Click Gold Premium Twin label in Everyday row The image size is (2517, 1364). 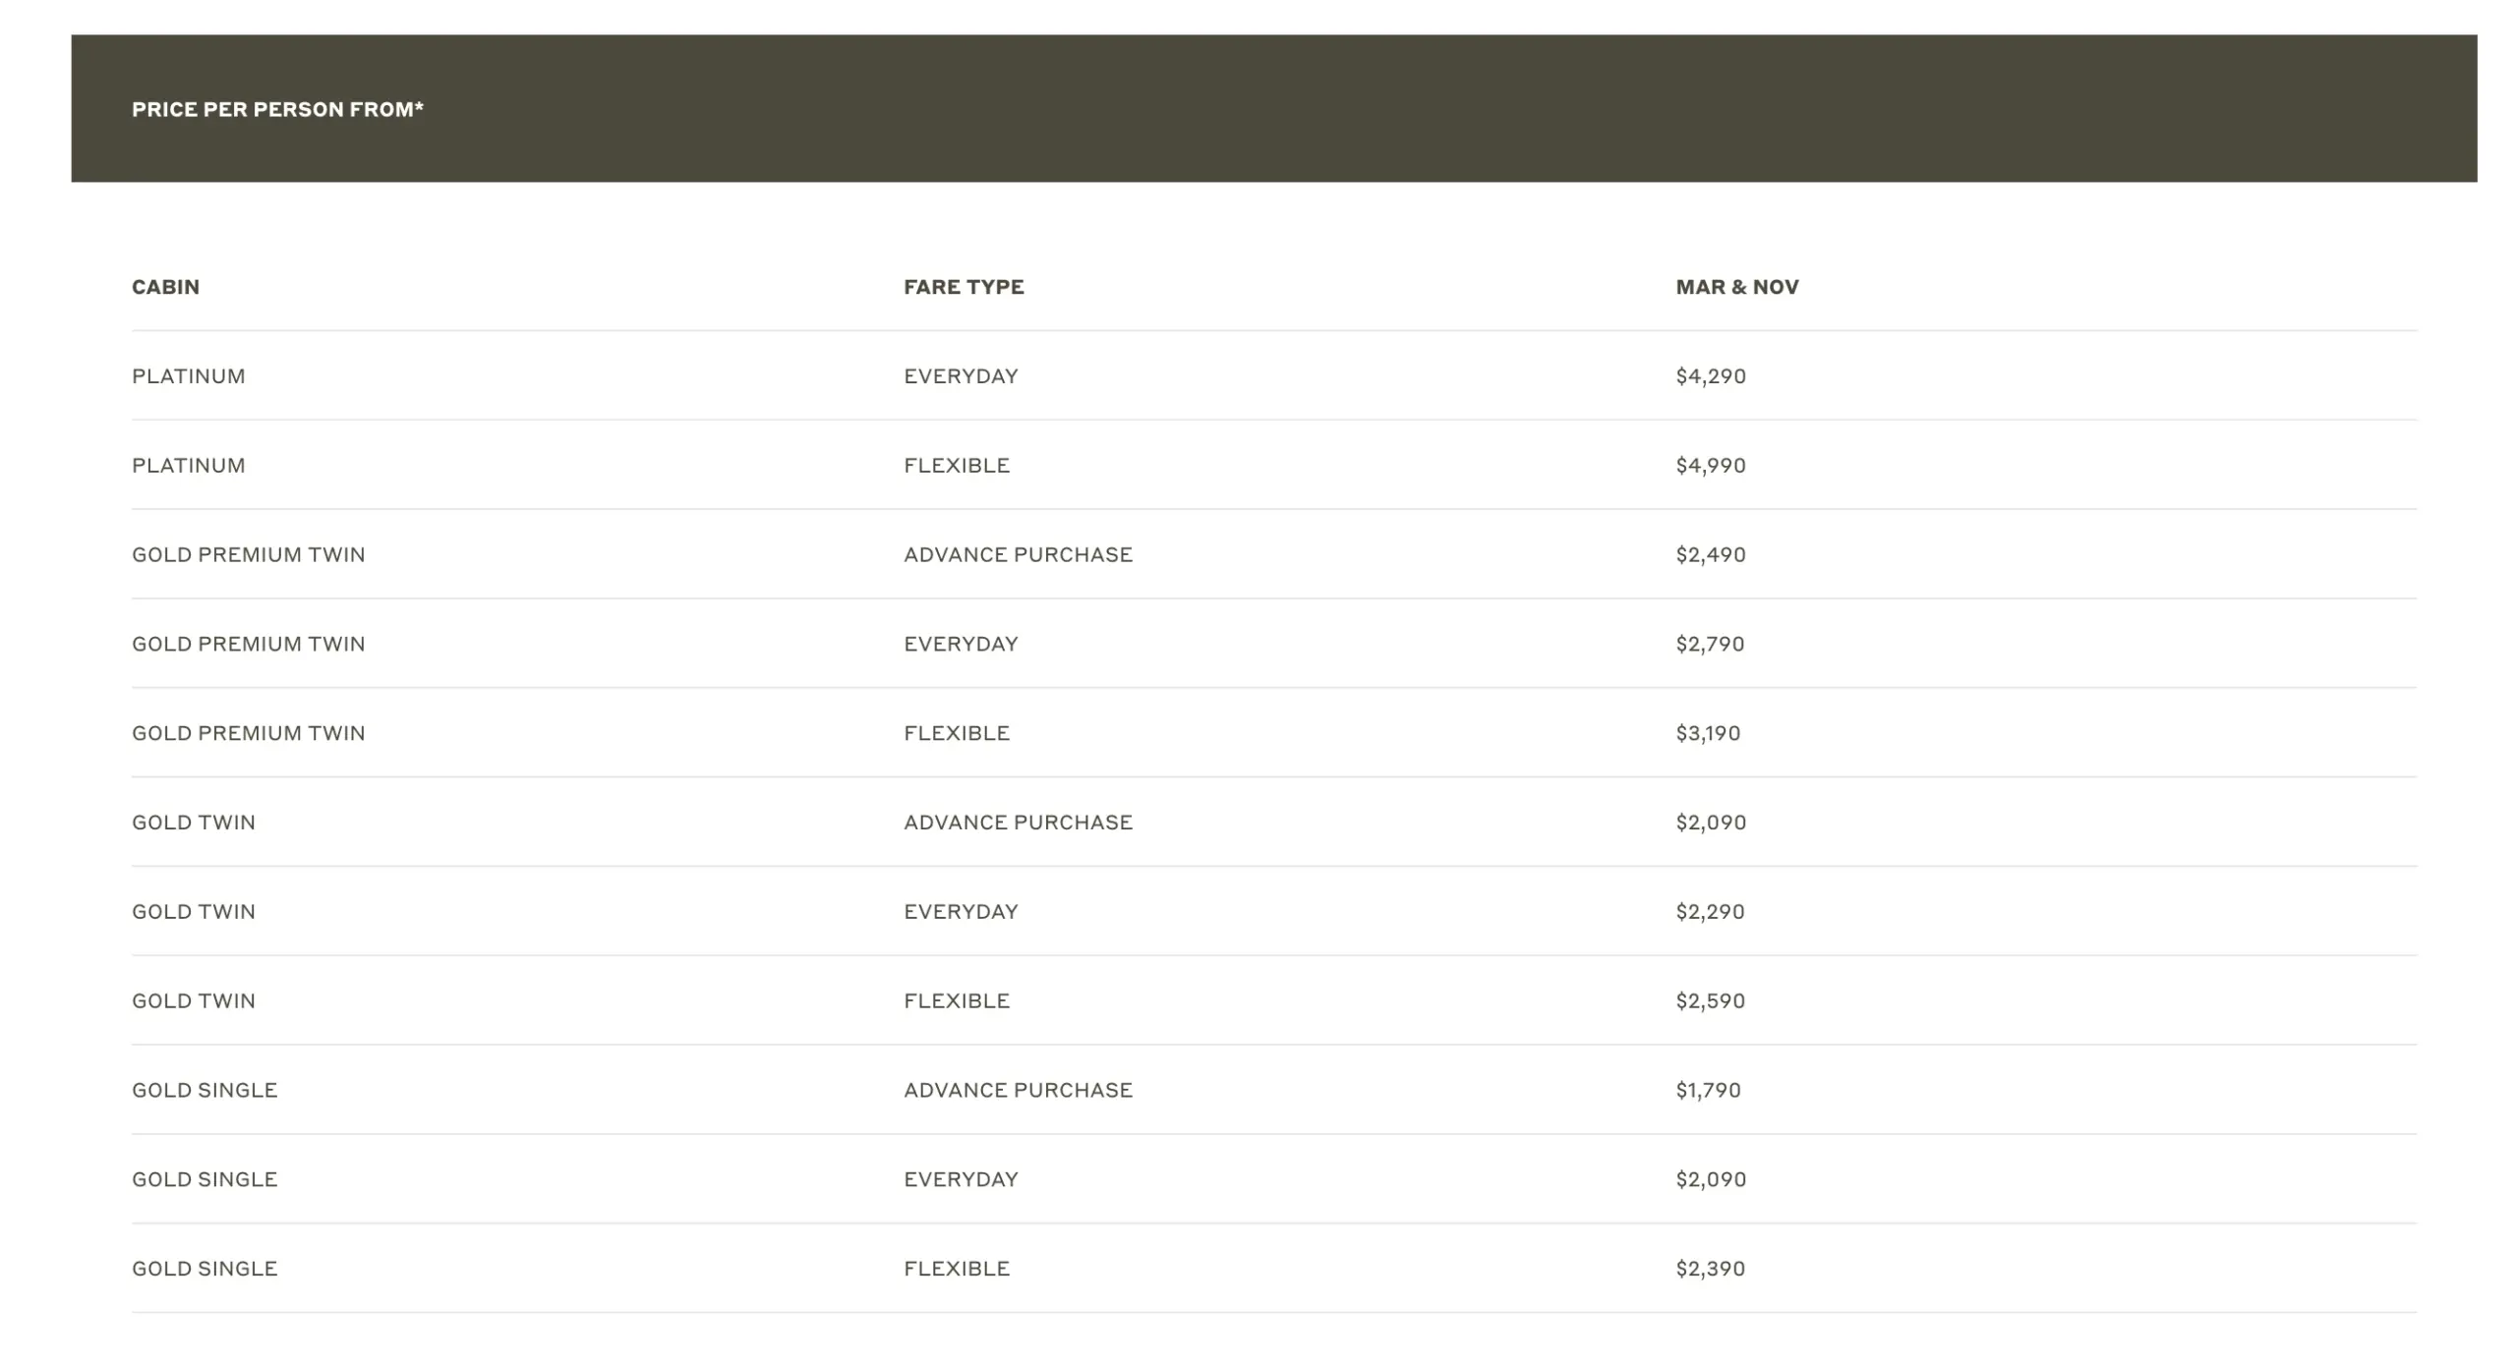click(x=248, y=645)
